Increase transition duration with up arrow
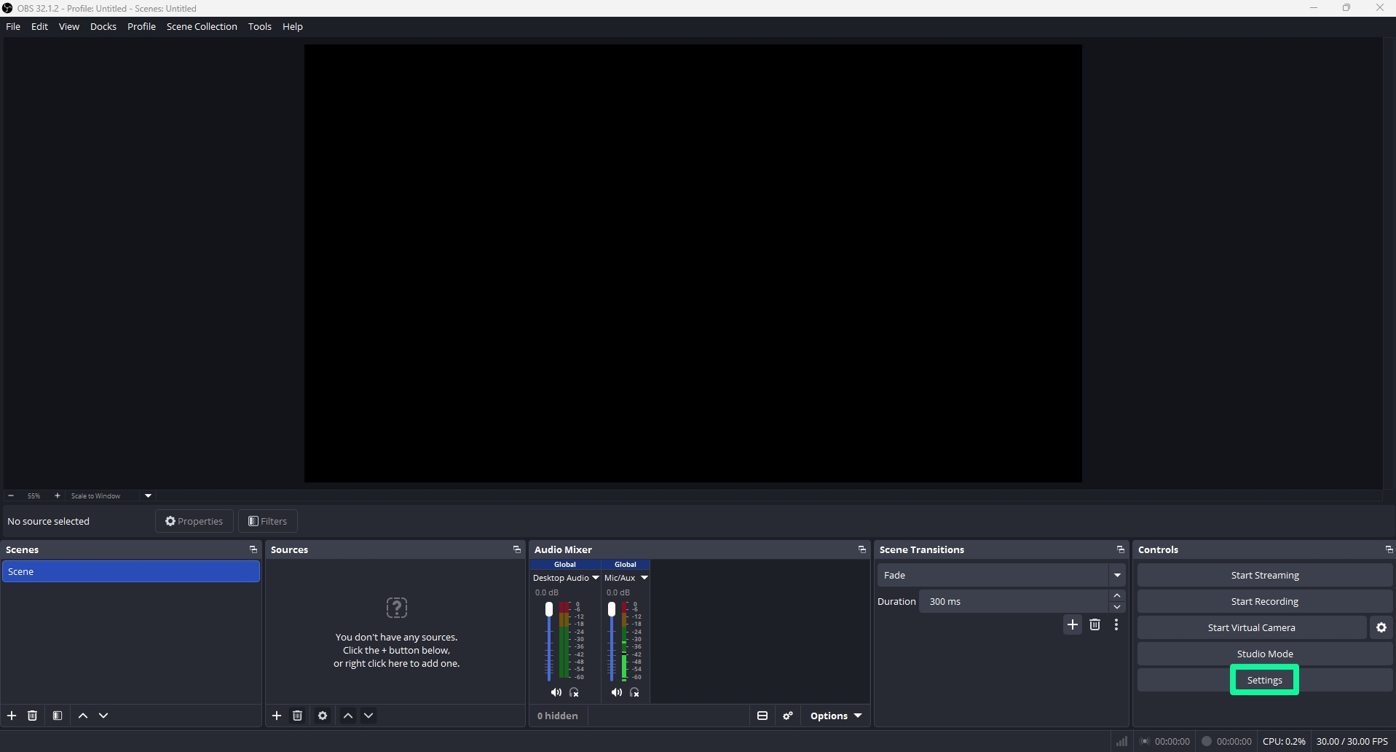 click(1117, 595)
